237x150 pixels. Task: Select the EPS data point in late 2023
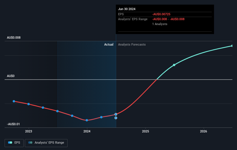[x=72, y=116]
